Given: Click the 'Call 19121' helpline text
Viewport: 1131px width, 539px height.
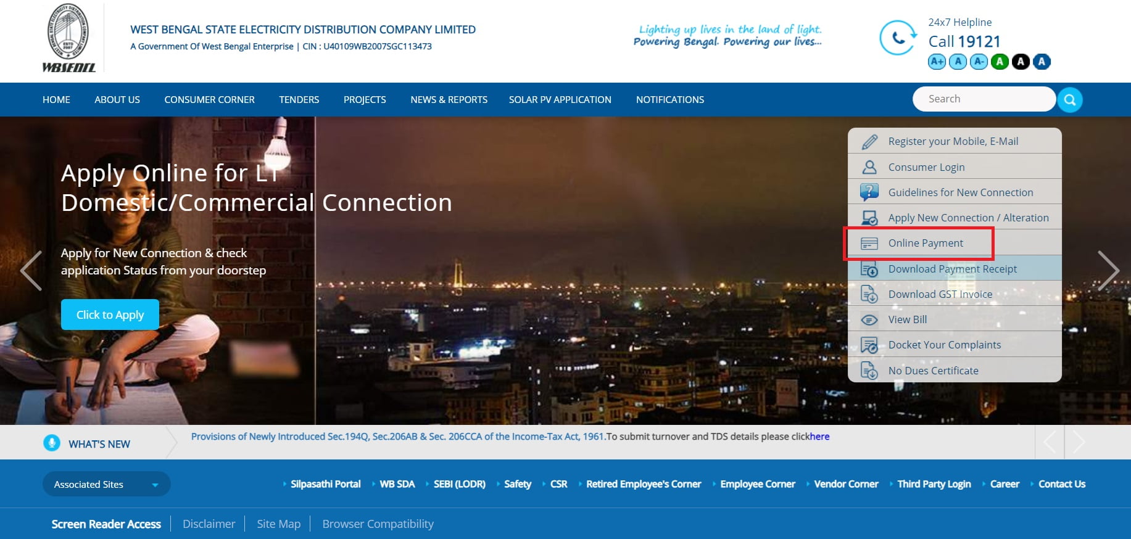Looking at the screenshot, I should click(x=964, y=41).
